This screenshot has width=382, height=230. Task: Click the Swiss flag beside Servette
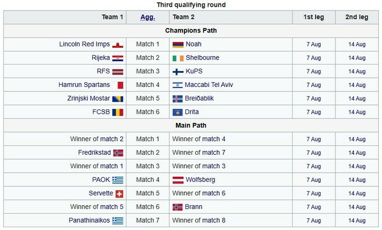[x=119, y=194]
